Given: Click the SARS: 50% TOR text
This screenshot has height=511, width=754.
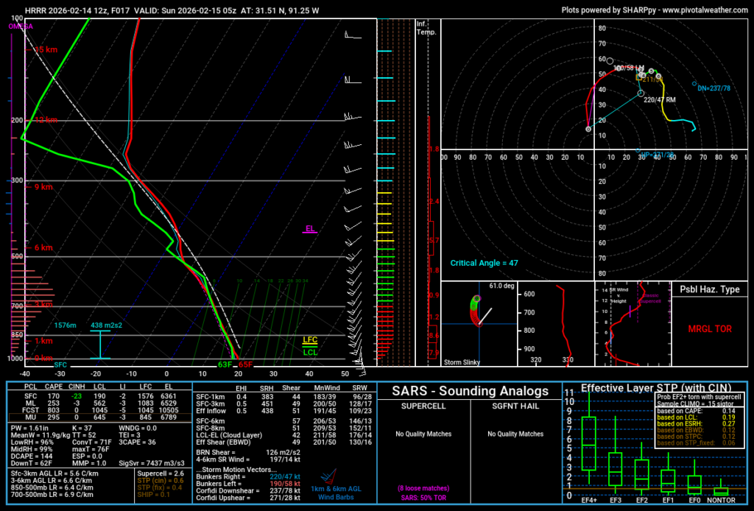Looking at the screenshot, I should point(423,498).
